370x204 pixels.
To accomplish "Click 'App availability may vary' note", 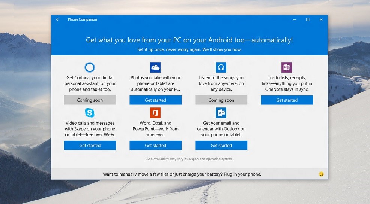I will (x=189, y=159).
